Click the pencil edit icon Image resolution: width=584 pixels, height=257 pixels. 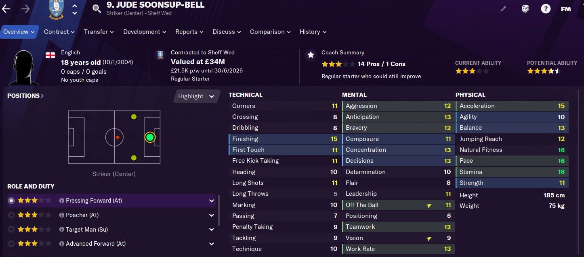click(503, 8)
